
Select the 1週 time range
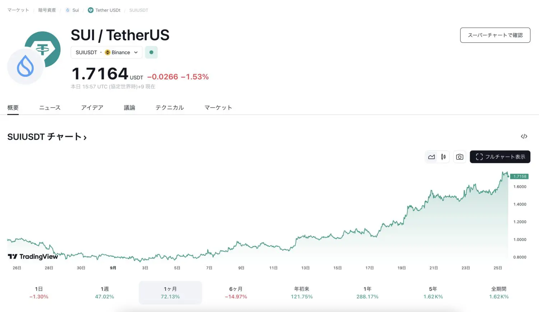click(x=105, y=293)
